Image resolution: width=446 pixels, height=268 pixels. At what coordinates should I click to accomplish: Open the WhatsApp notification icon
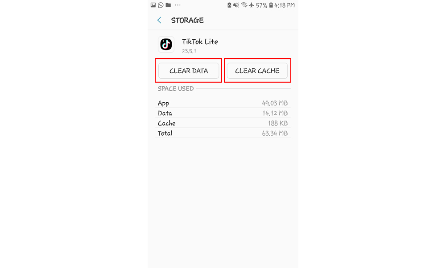(161, 5)
